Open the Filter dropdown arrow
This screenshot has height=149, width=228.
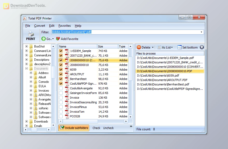pos(201,32)
